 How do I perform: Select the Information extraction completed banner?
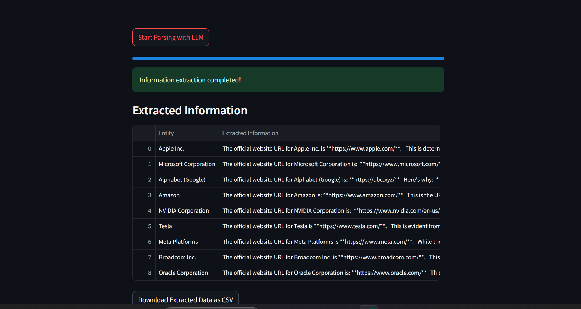[x=288, y=80]
